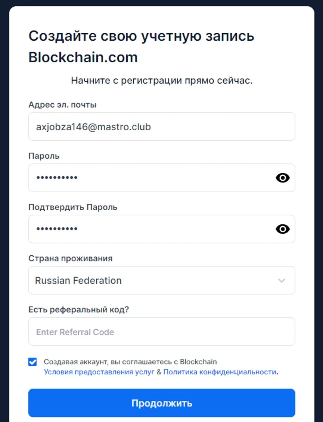323x422 pixels.
Task: Focus the Enter Referral Code input
Action: (x=161, y=331)
